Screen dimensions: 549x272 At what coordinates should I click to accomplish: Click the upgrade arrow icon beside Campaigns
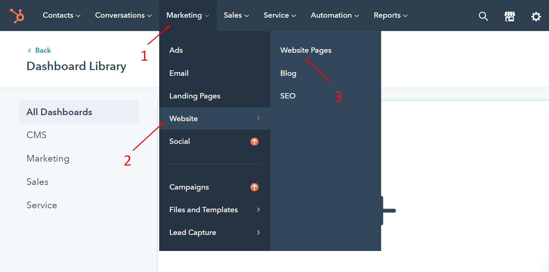pos(254,187)
